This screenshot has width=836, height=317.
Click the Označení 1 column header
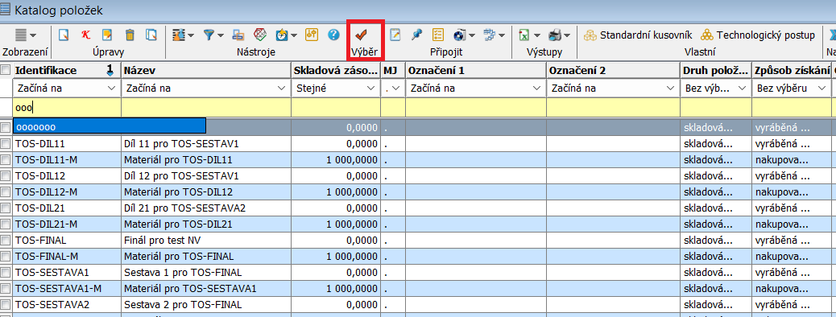tap(475, 70)
